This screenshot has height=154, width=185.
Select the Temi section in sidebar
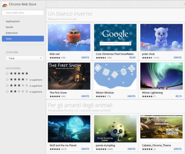click(23, 39)
